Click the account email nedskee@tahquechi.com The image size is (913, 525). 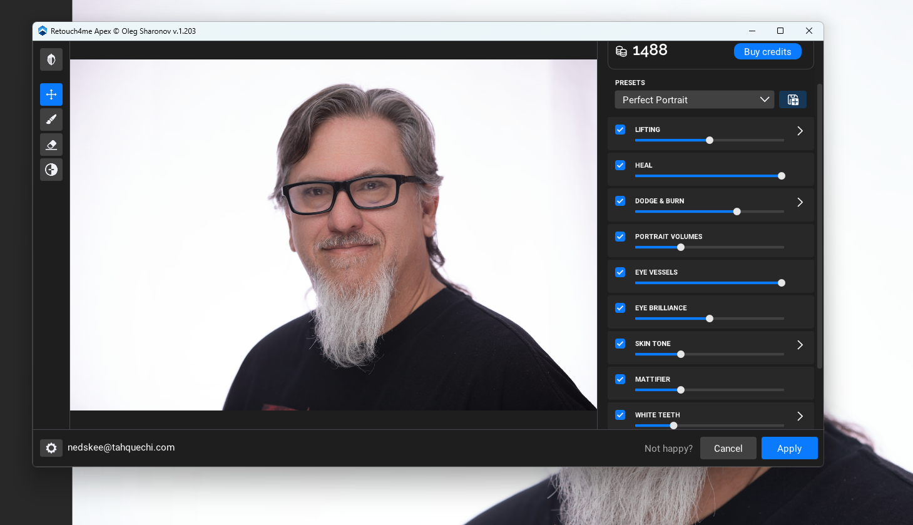click(x=121, y=447)
